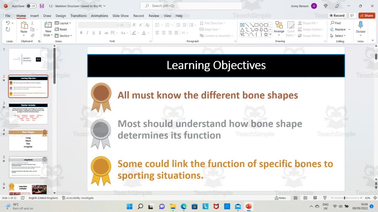This screenshot has height=212, width=378.
Task: Open the Notes pane
Action: (280, 198)
